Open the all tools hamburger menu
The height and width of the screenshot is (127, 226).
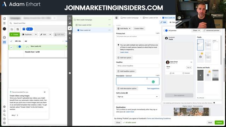[x=4, y=23]
